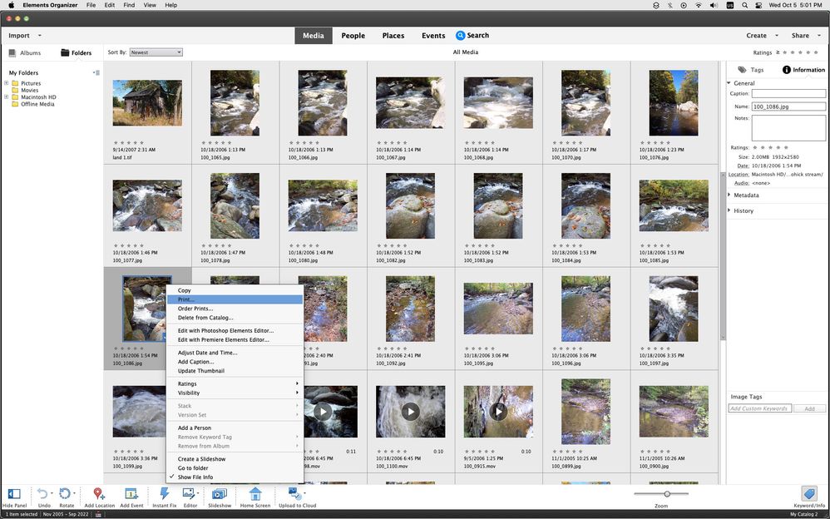
Task: Click the Undo icon
Action: [42, 493]
